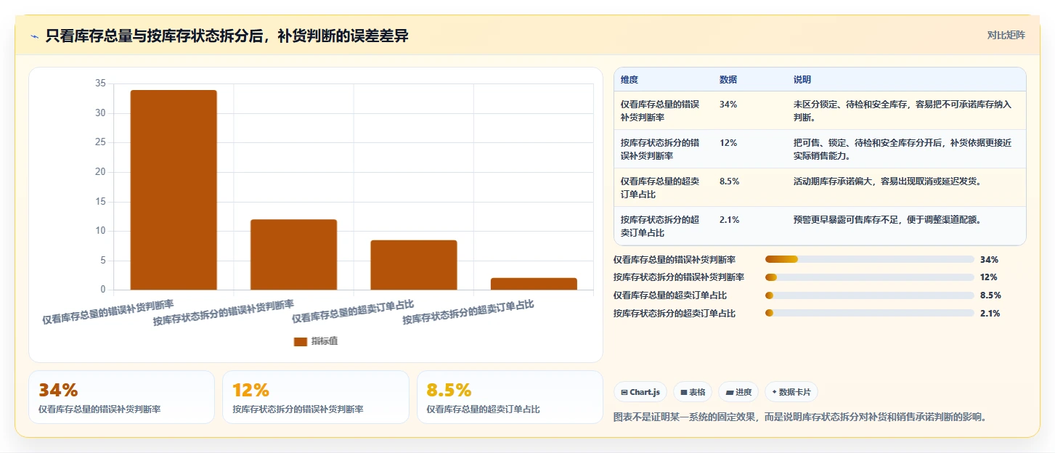Toggle the 指标值 legend swatch
Image resolution: width=1055 pixels, height=453 pixels.
pyautogui.click(x=300, y=342)
